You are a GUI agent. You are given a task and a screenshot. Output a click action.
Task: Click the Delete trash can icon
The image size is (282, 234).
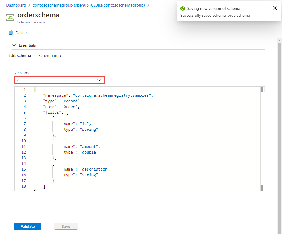[11, 33]
